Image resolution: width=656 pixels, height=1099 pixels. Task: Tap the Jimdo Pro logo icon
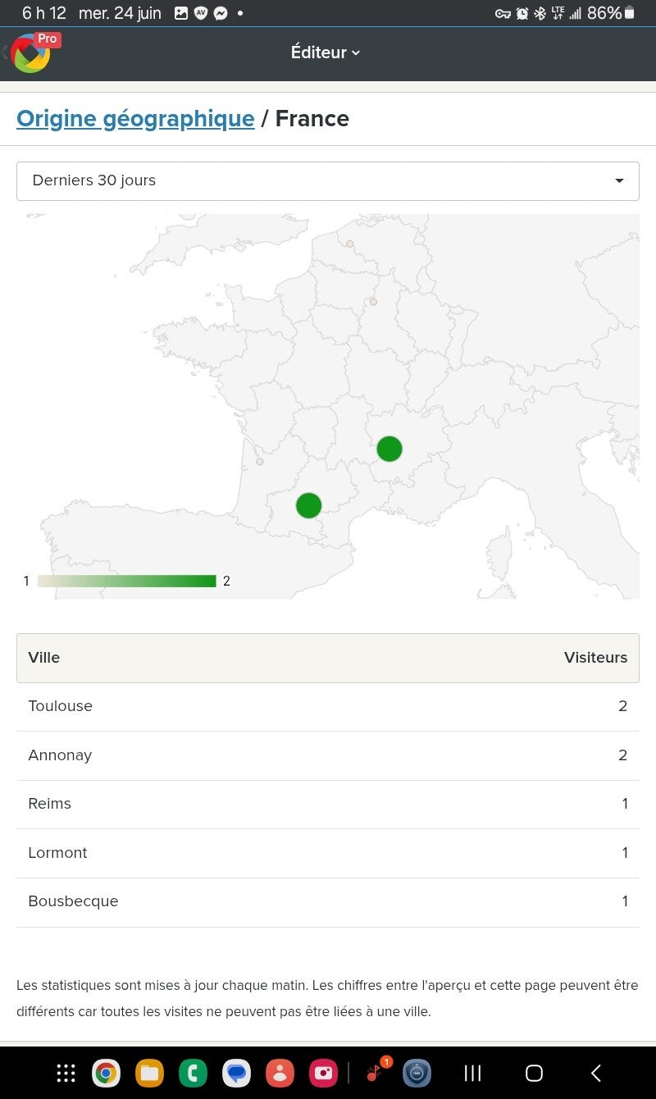tap(33, 52)
